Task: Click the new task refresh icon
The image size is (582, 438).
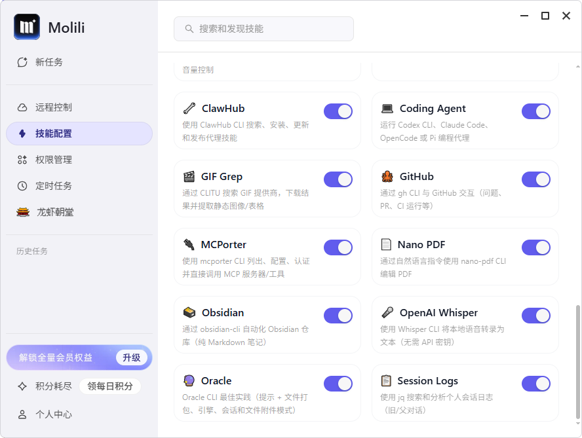Action: pyautogui.click(x=22, y=62)
